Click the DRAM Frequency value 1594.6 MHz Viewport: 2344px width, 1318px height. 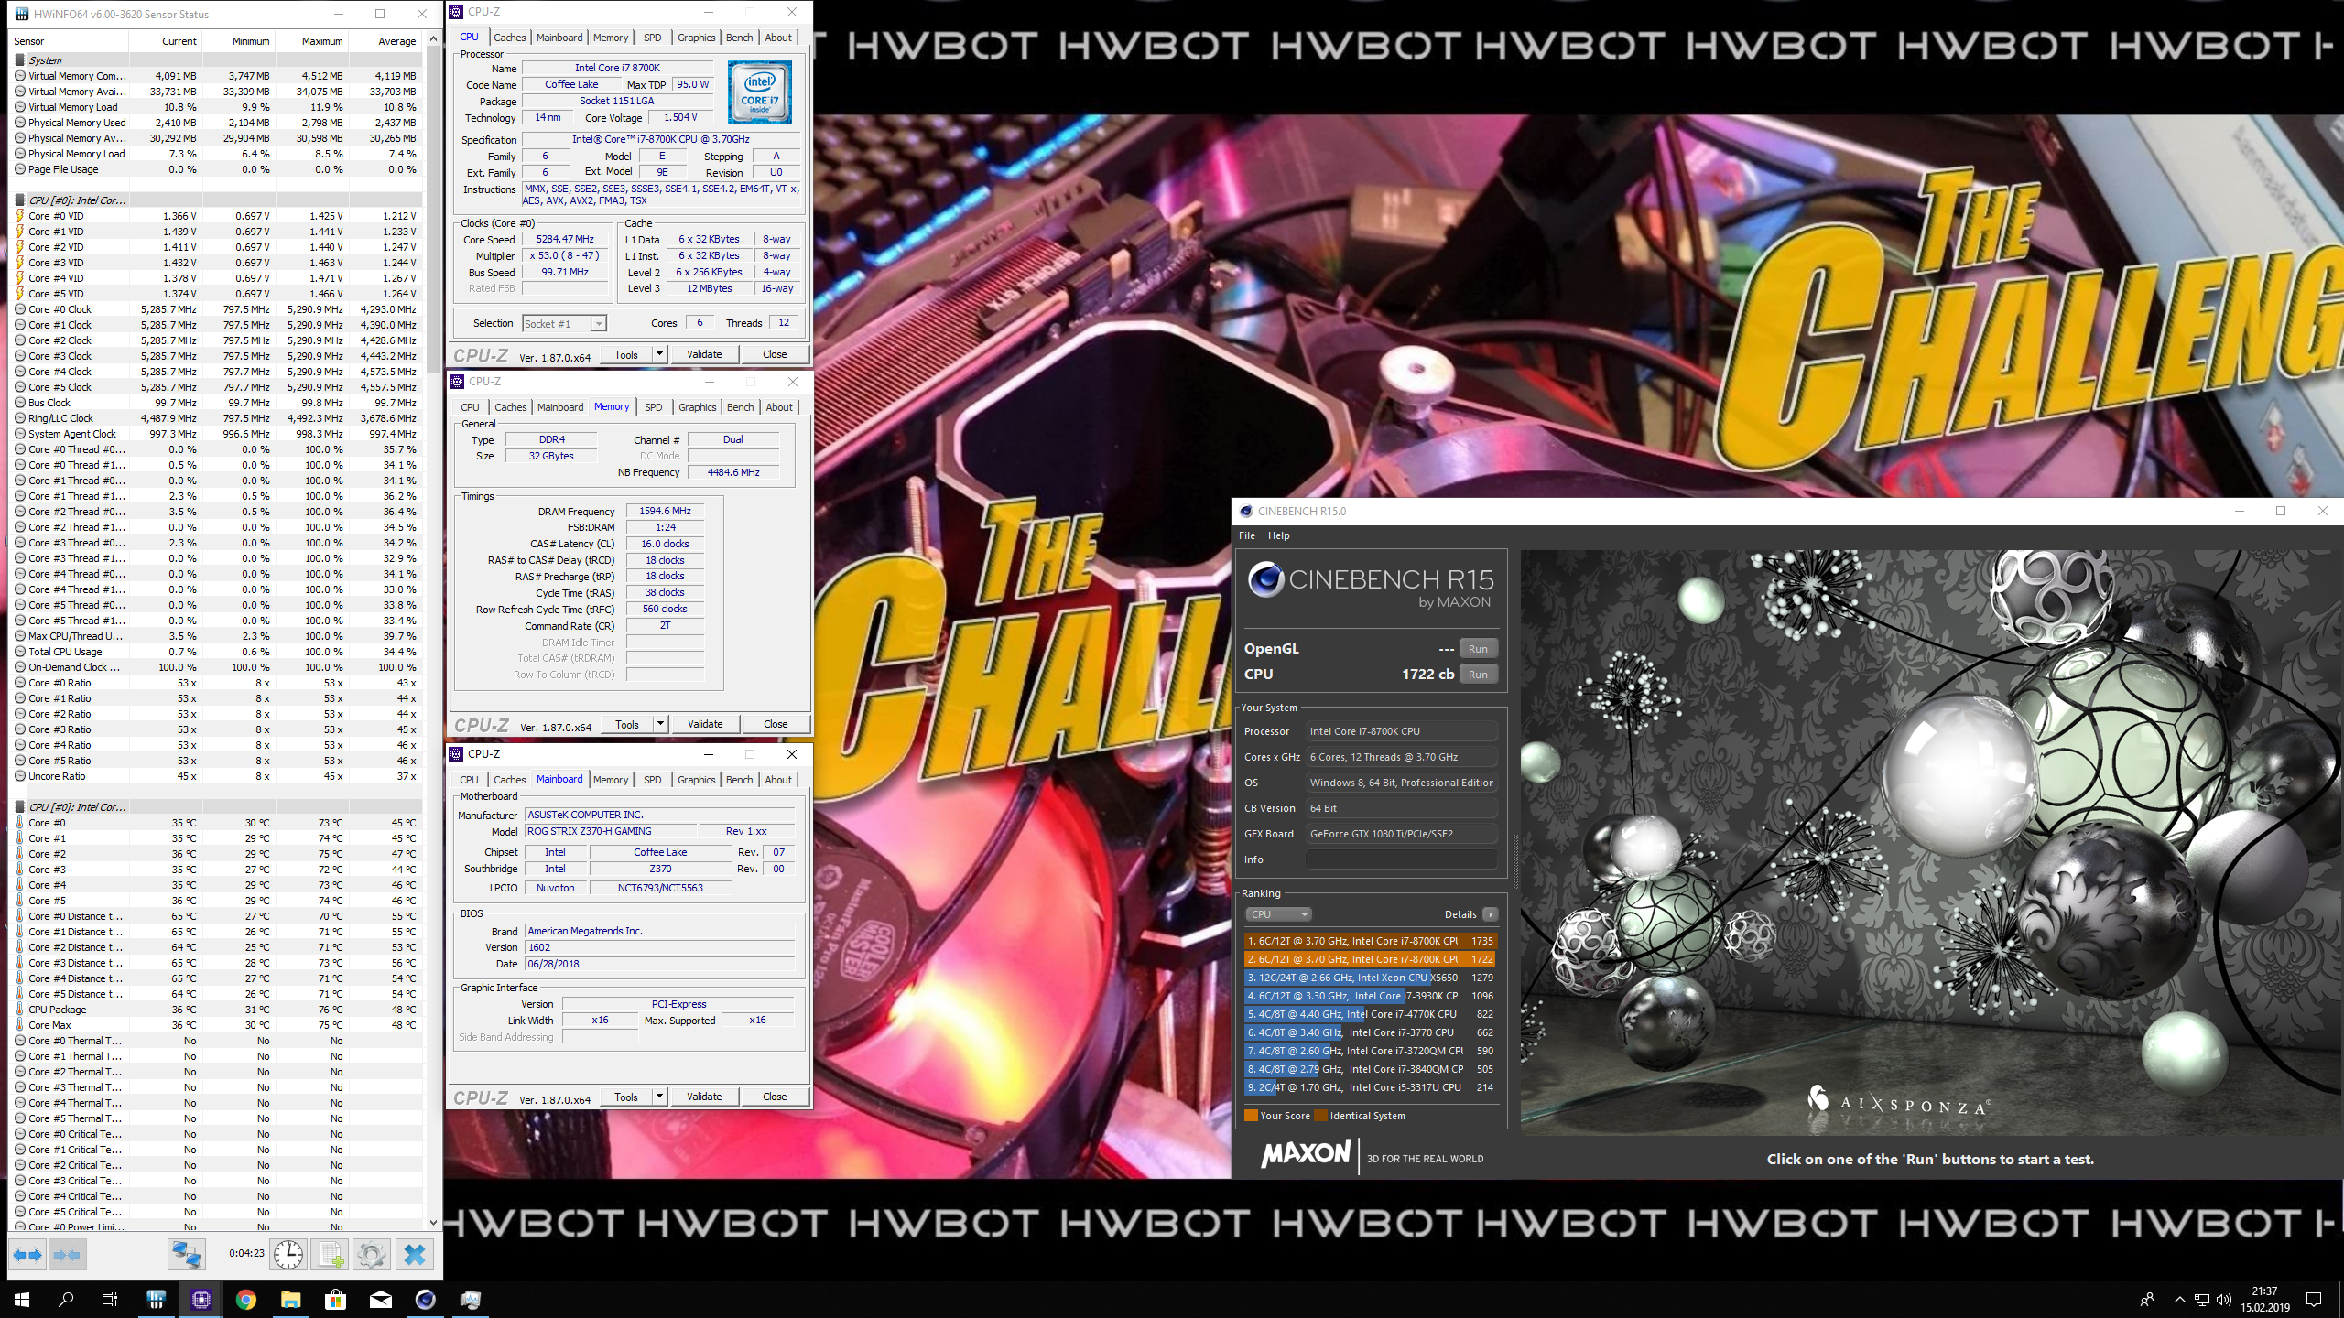click(x=666, y=512)
